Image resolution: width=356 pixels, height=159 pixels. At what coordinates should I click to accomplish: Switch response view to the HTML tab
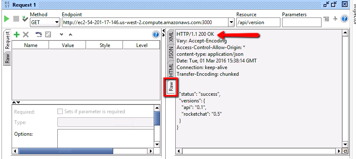click(x=171, y=70)
